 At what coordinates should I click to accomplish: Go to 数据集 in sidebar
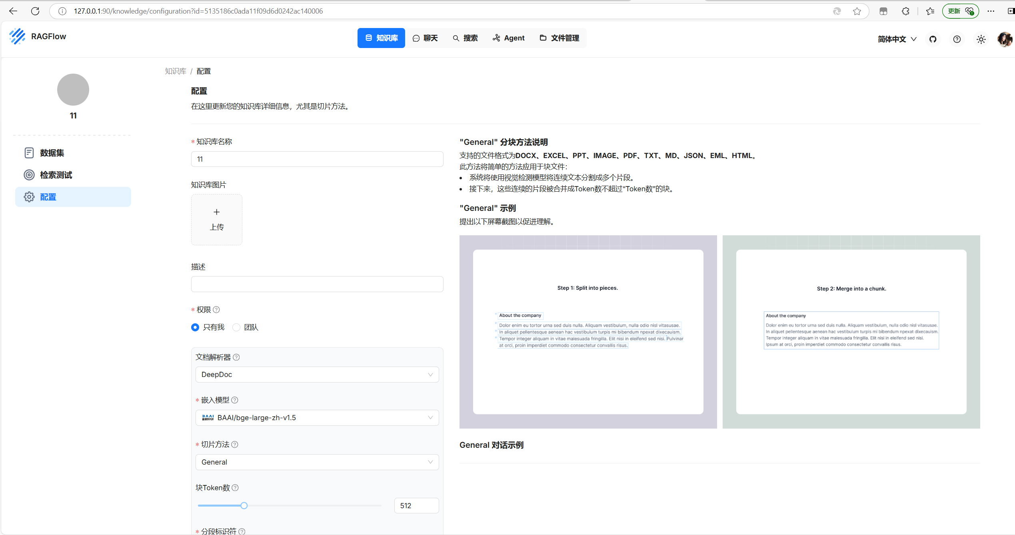[x=52, y=153]
